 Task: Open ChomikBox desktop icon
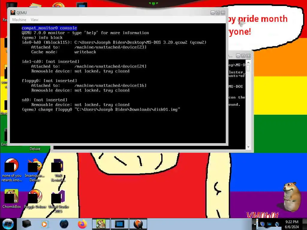[x=12, y=199]
